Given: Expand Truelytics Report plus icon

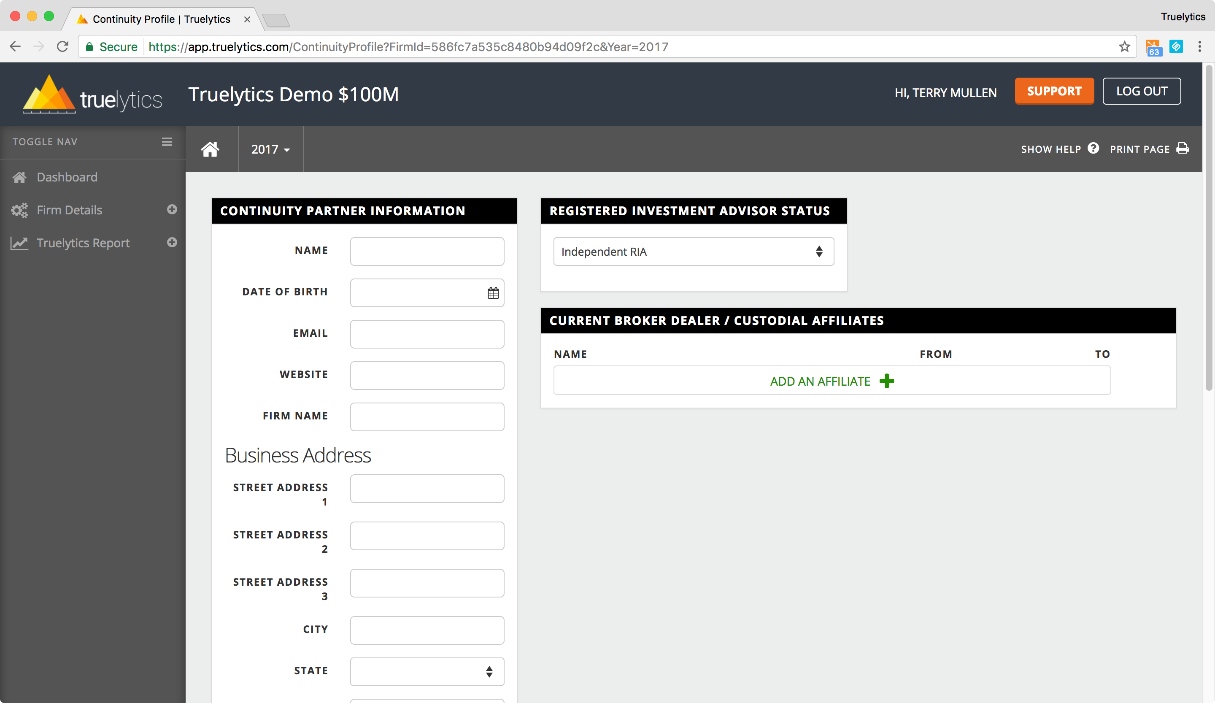Looking at the screenshot, I should pyautogui.click(x=172, y=242).
